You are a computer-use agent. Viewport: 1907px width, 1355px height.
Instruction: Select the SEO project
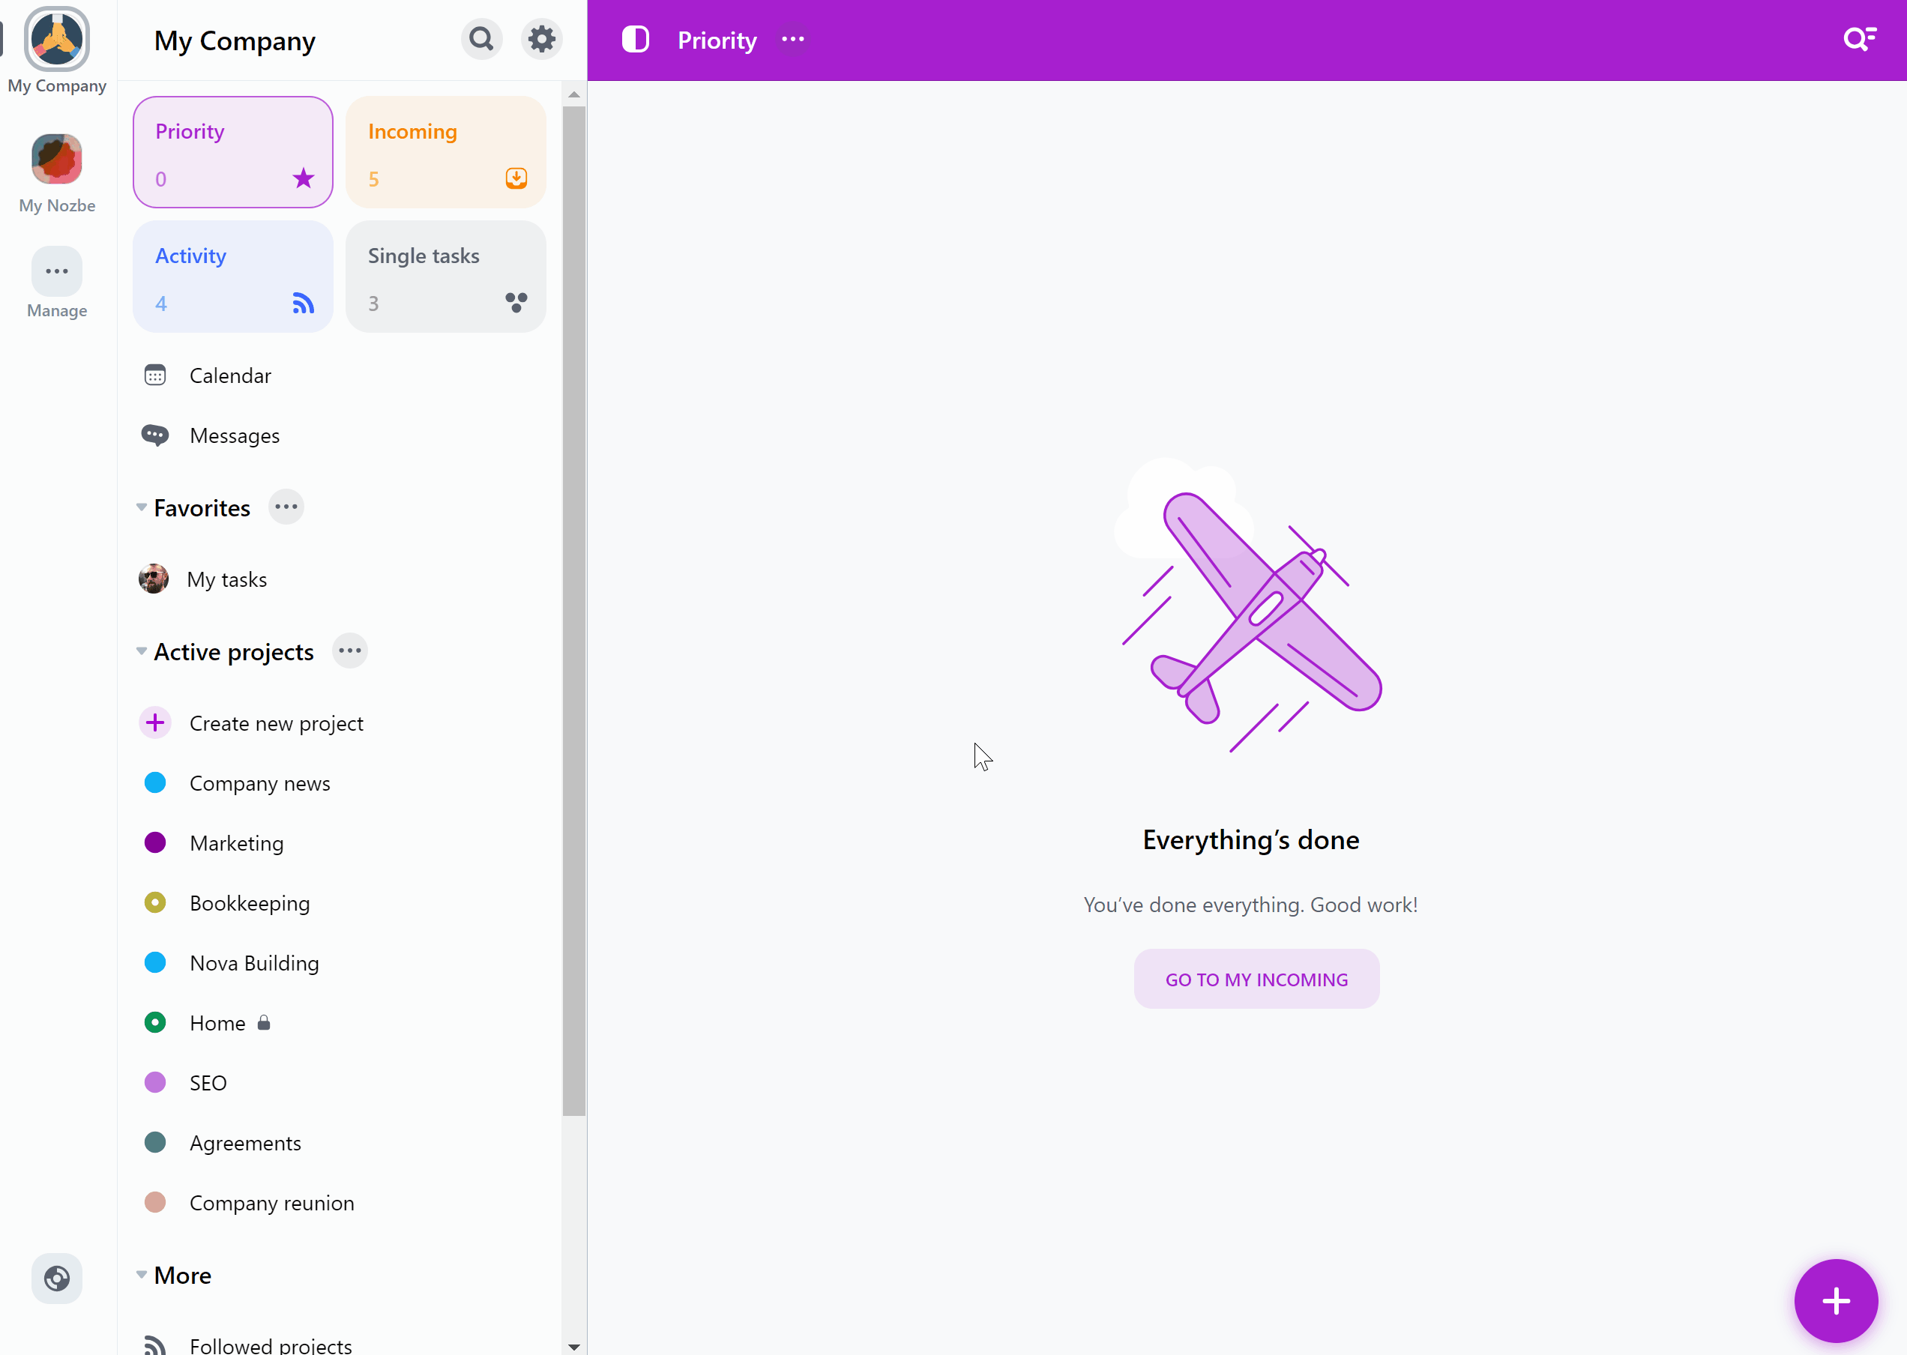point(207,1082)
